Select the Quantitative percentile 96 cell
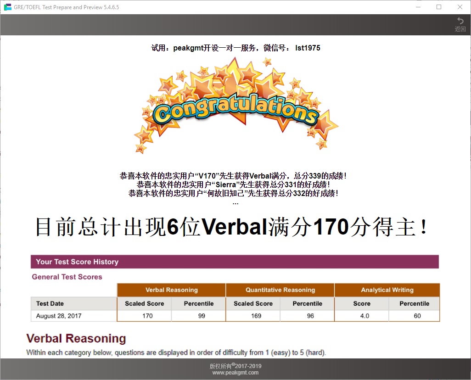 (x=308, y=316)
